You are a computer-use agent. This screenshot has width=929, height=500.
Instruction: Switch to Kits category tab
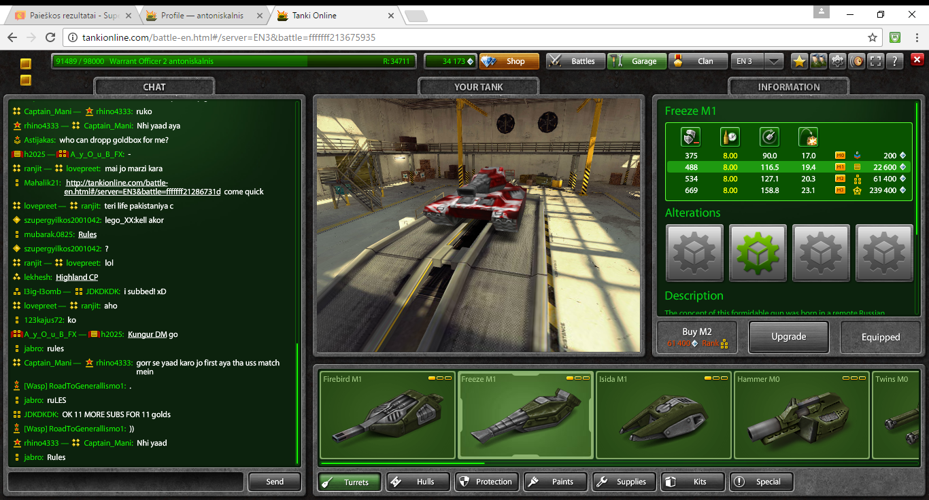(x=693, y=482)
